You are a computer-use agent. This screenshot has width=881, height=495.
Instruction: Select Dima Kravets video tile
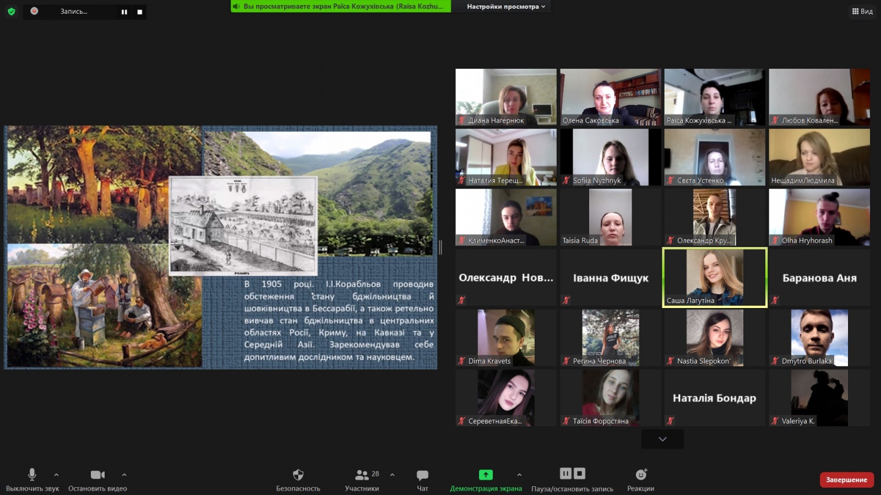pos(506,338)
